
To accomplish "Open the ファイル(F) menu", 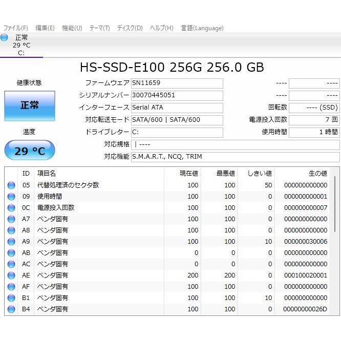I will [16, 28].
